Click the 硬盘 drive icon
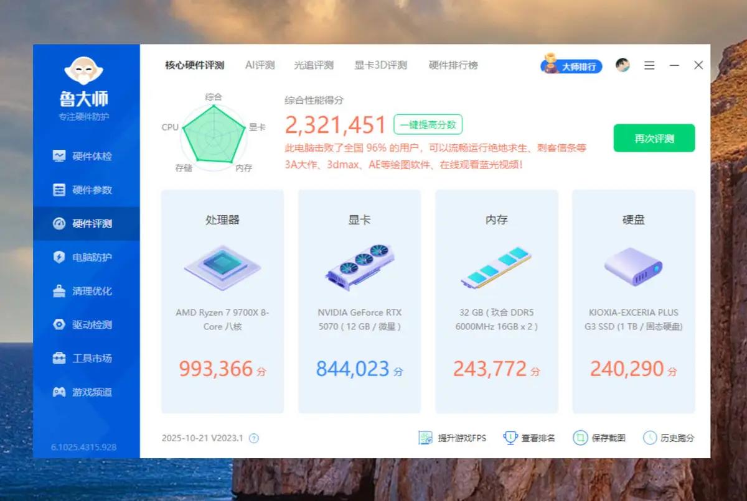The width and height of the screenshot is (747, 501). [x=633, y=266]
